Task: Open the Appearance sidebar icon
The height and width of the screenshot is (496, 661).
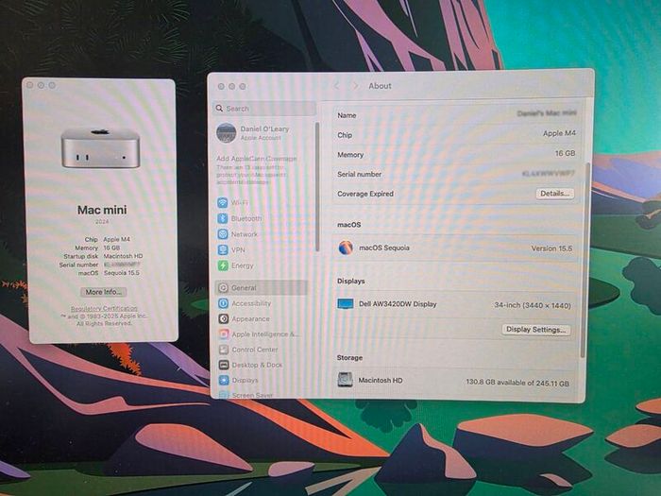Action: click(224, 319)
